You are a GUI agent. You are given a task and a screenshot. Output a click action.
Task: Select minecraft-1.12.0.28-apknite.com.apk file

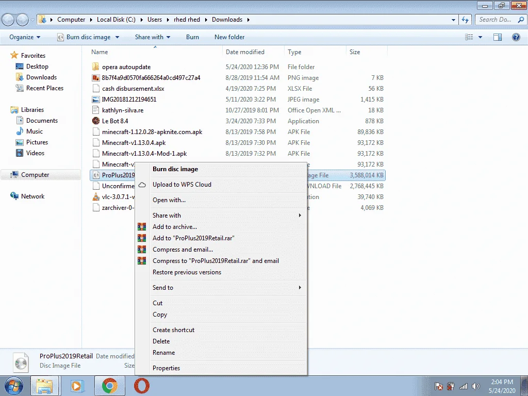point(152,131)
